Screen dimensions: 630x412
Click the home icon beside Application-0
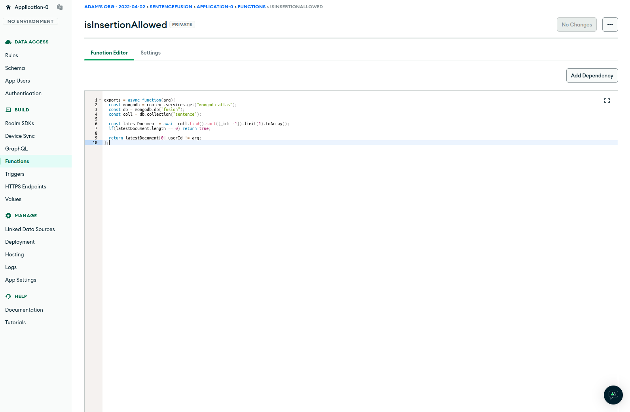pos(8,7)
